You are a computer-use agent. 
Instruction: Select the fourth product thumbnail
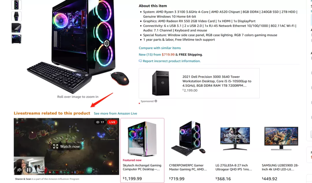[x=16, y=39]
